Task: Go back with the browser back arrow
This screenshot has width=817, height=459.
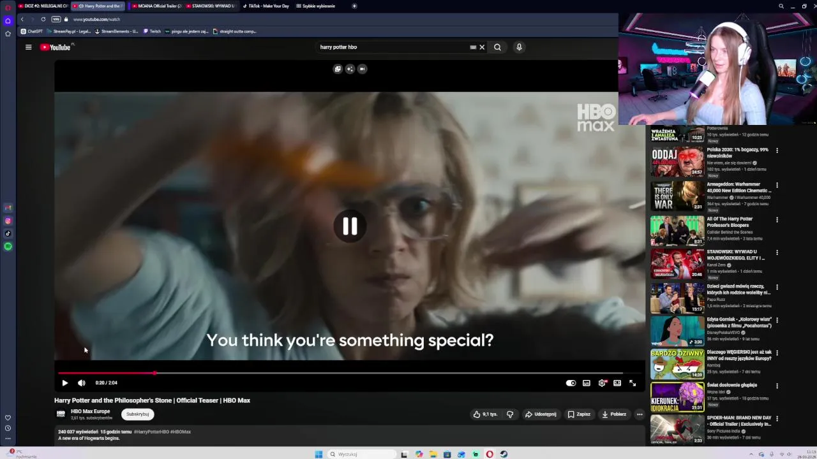Action: tap(22, 19)
